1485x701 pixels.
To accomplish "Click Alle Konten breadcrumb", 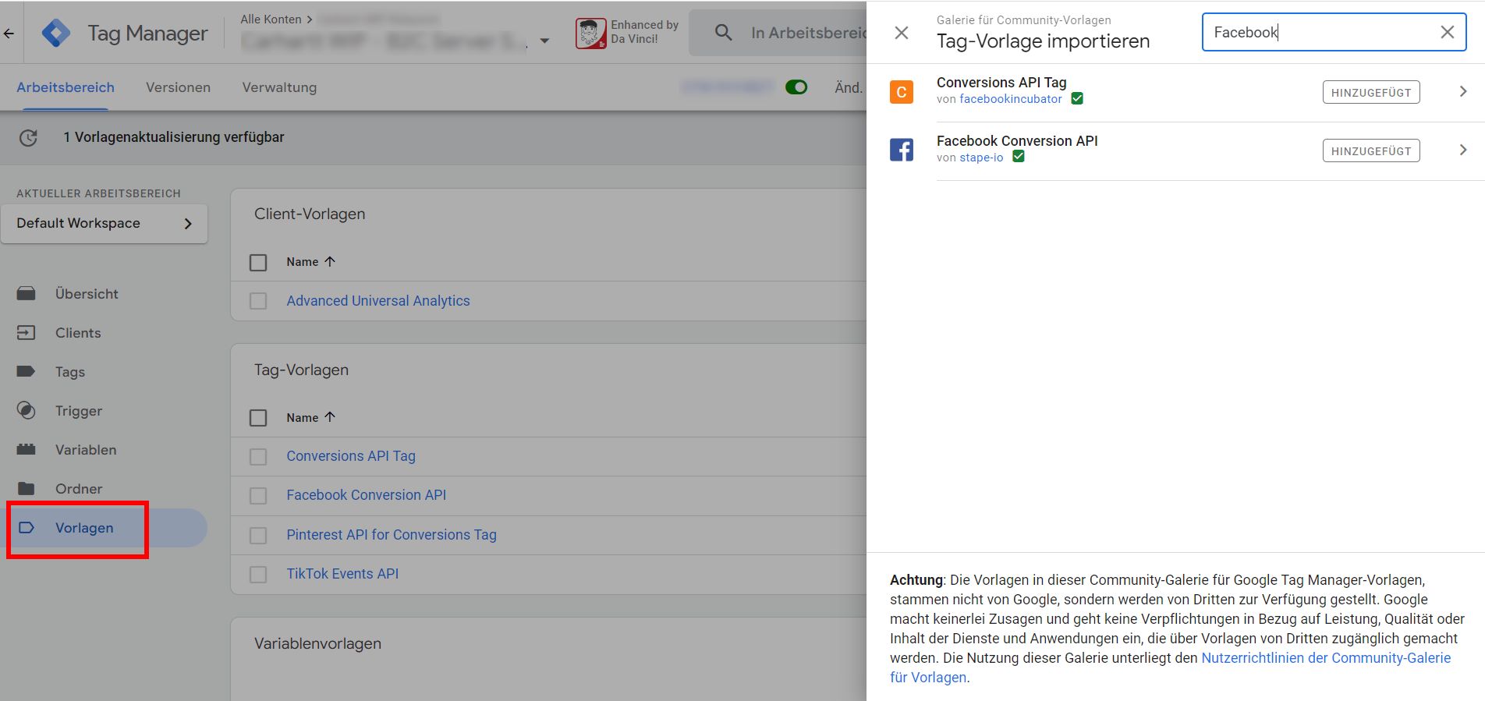I will (271, 19).
